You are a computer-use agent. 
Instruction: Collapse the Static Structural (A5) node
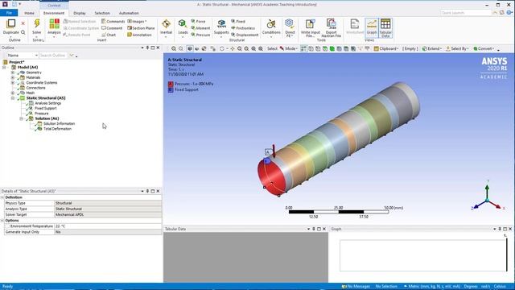(x=13, y=98)
